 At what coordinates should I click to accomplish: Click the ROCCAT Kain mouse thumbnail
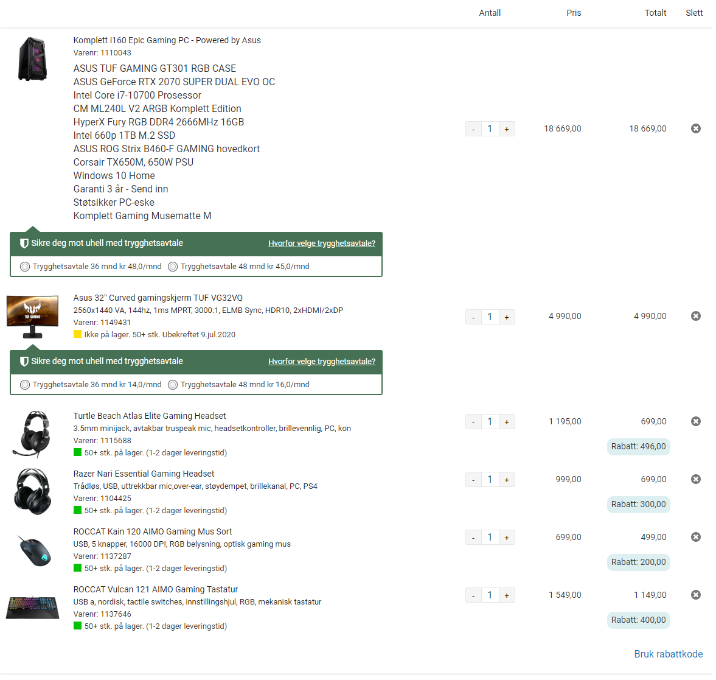tap(35, 551)
